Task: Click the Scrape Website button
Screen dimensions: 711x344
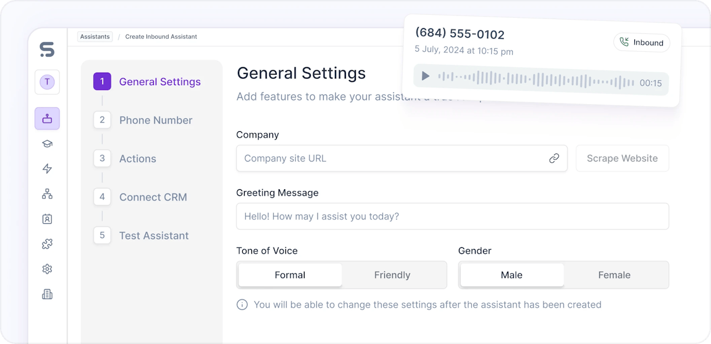Action: click(x=622, y=158)
